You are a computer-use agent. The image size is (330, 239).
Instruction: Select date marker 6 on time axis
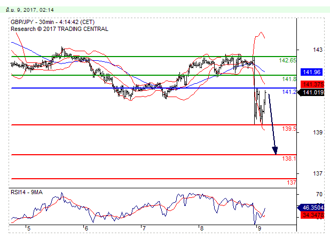(x=85, y=228)
